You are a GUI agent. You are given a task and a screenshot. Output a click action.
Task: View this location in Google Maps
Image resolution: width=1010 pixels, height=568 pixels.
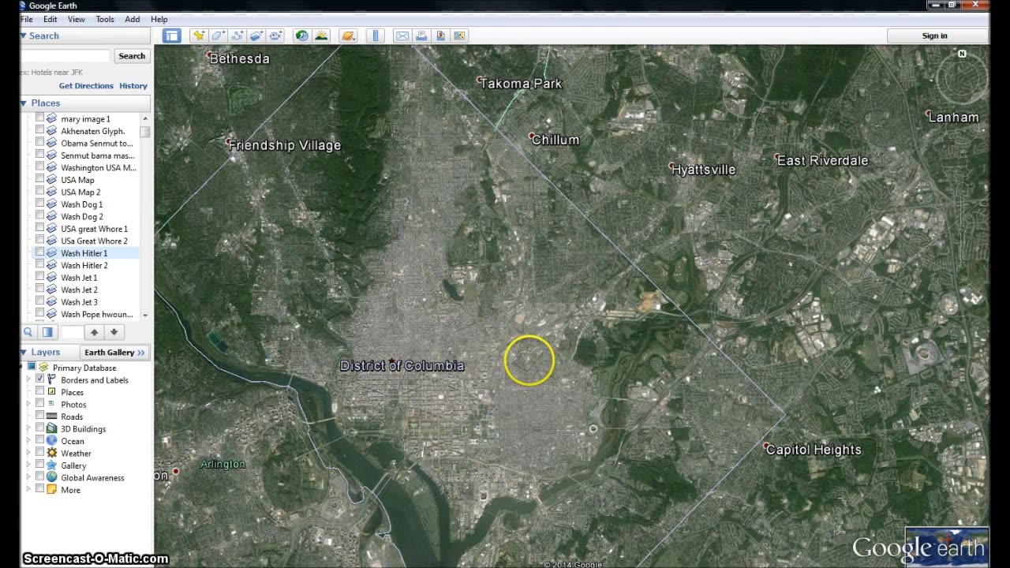point(460,35)
